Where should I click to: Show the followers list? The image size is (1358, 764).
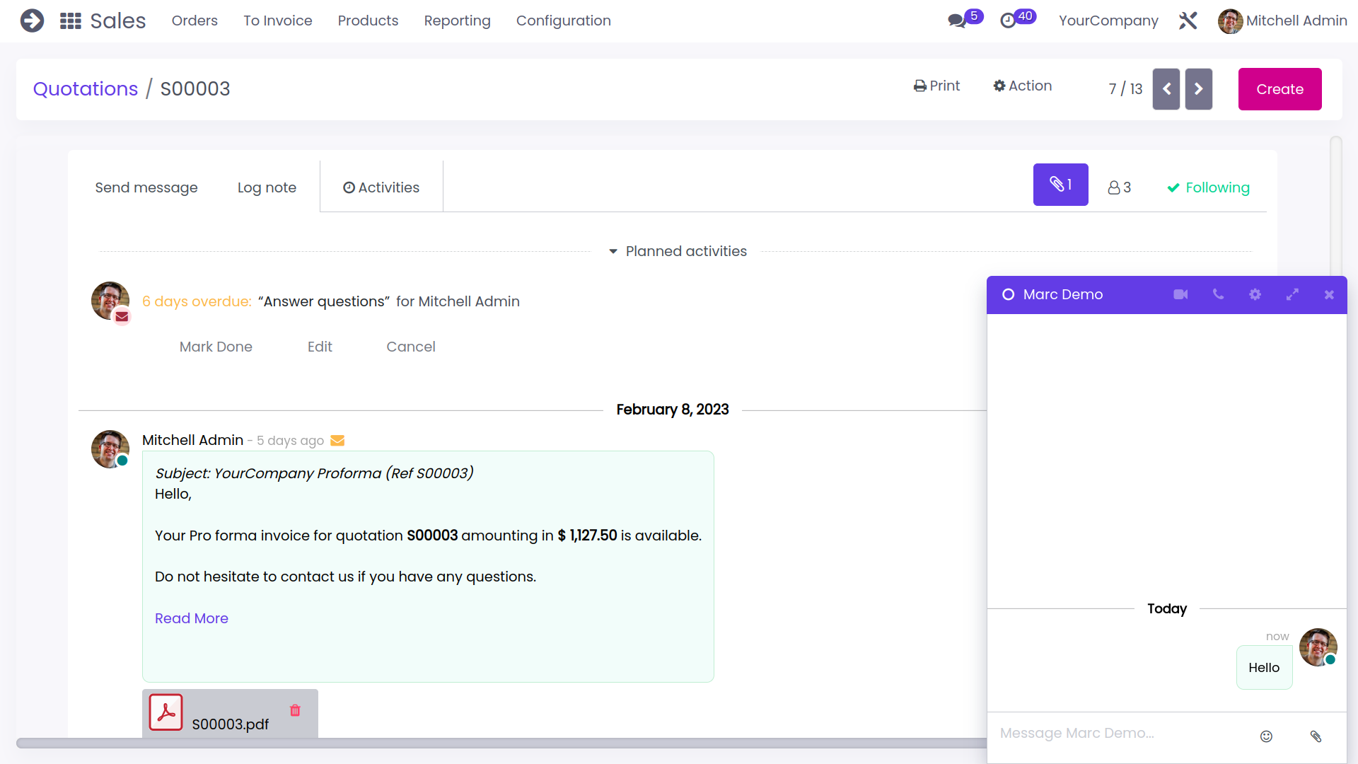(1119, 187)
